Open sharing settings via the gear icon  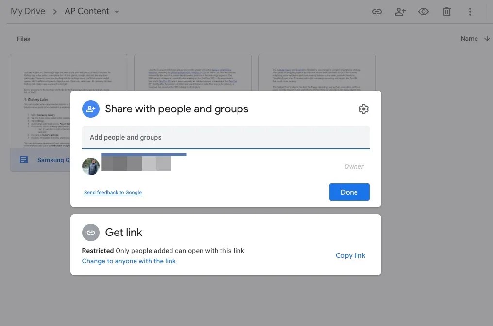tap(363, 109)
